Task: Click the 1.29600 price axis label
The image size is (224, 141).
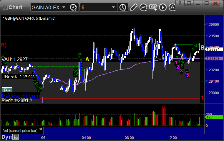Action: pos(212,25)
